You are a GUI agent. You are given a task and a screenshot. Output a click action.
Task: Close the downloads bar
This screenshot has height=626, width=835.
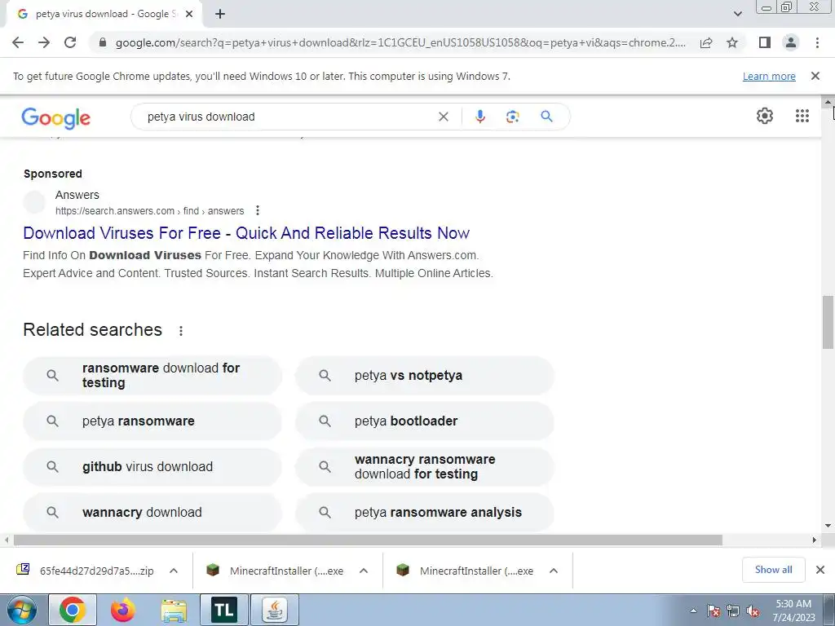pos(820,570)
